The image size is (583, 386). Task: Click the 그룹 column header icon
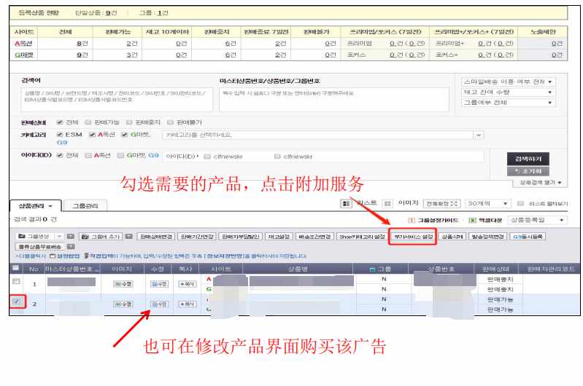tap(372, 269)
